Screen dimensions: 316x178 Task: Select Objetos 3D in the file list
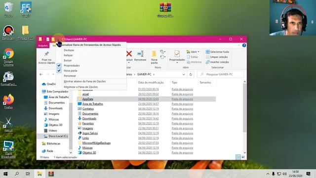point(89,153)
